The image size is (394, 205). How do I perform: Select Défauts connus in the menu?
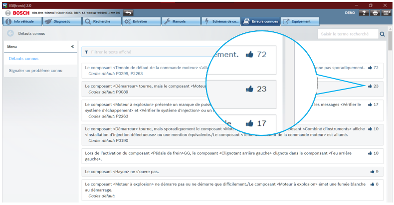pos(23,59)
